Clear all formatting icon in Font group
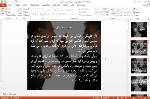 point(54,10)
